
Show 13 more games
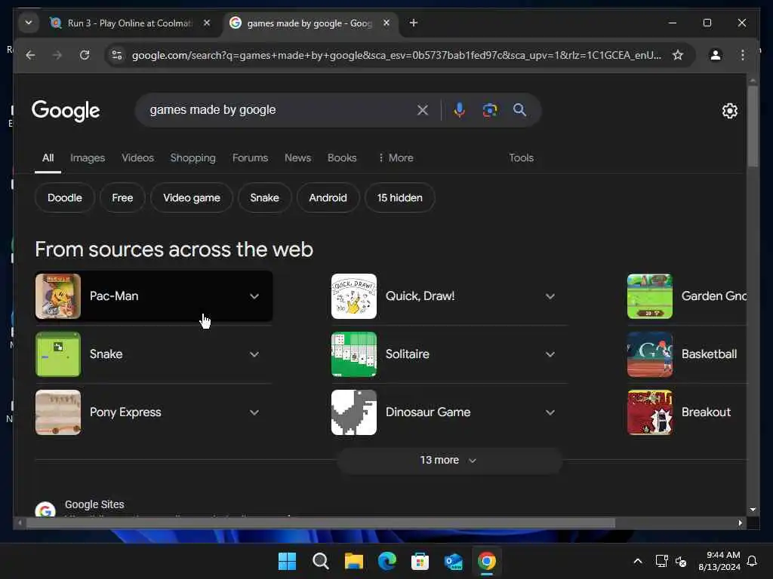(x=448, y=461)
